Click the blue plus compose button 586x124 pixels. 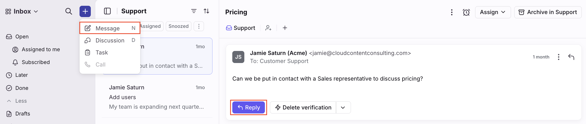tap(85, 11)
